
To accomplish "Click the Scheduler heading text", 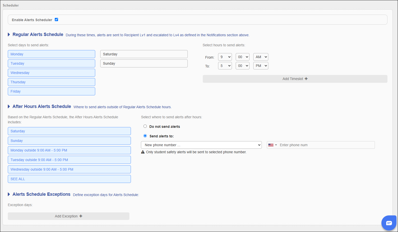I will [x=11, y=5].
